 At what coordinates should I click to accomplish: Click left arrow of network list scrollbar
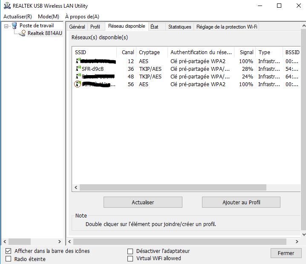(76, 188)
